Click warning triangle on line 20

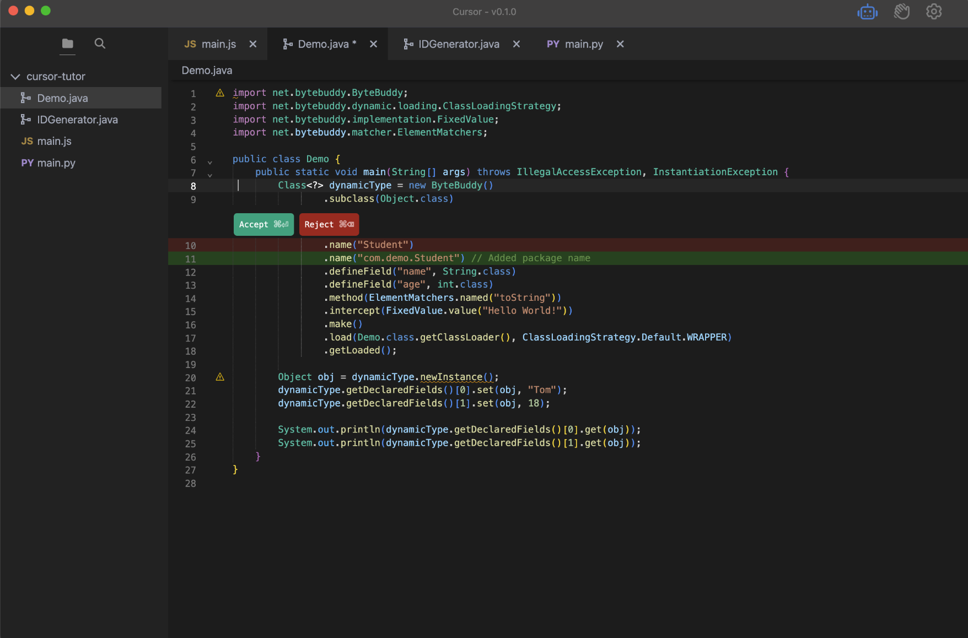coord(220,377)
